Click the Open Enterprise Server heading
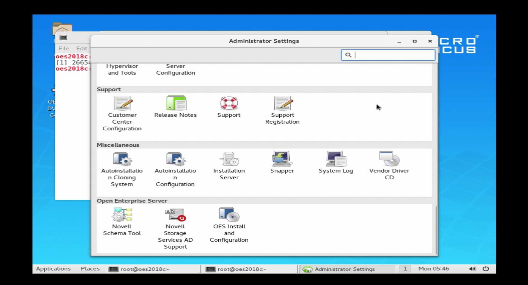This screenshot has height=285, width=528. click(132, 201)
